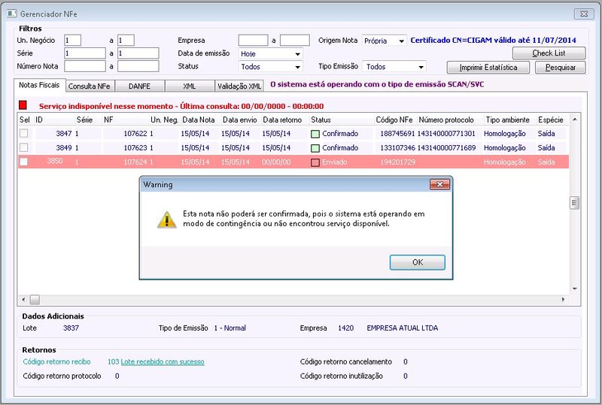This screenshot has height=405, width=602.
Task: Click the horizontal scrollbar left arrow
Action: pyautogui.click(x=24, y=299)
